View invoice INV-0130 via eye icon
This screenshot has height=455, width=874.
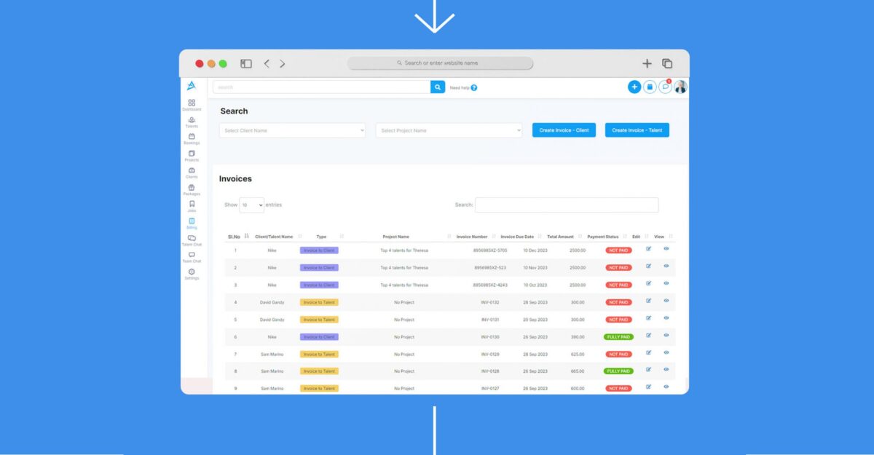[x=666, y=336]
